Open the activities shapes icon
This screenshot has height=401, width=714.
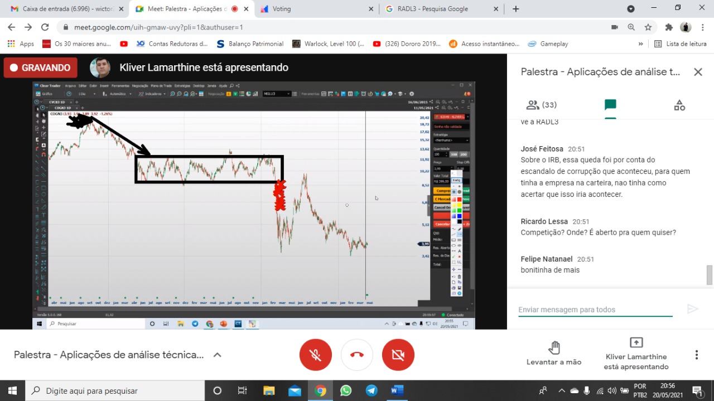point(679,105)
